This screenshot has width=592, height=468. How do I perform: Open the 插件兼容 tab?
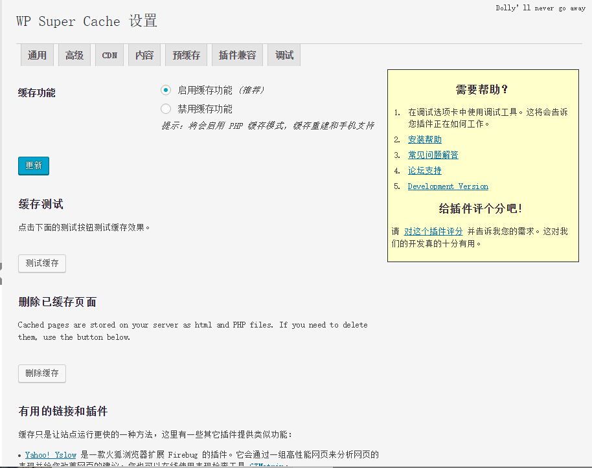237,55
